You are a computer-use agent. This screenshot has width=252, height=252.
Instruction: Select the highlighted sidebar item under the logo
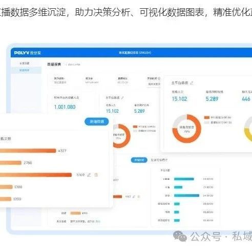click(x=26, y=70)
